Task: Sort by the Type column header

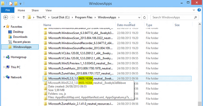Action: click(149, 25)
